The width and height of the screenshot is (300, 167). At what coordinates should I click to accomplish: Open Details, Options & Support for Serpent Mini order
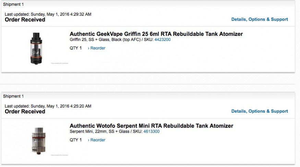[260, 111]
